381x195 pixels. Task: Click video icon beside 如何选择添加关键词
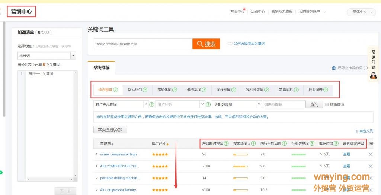[230, 44]
